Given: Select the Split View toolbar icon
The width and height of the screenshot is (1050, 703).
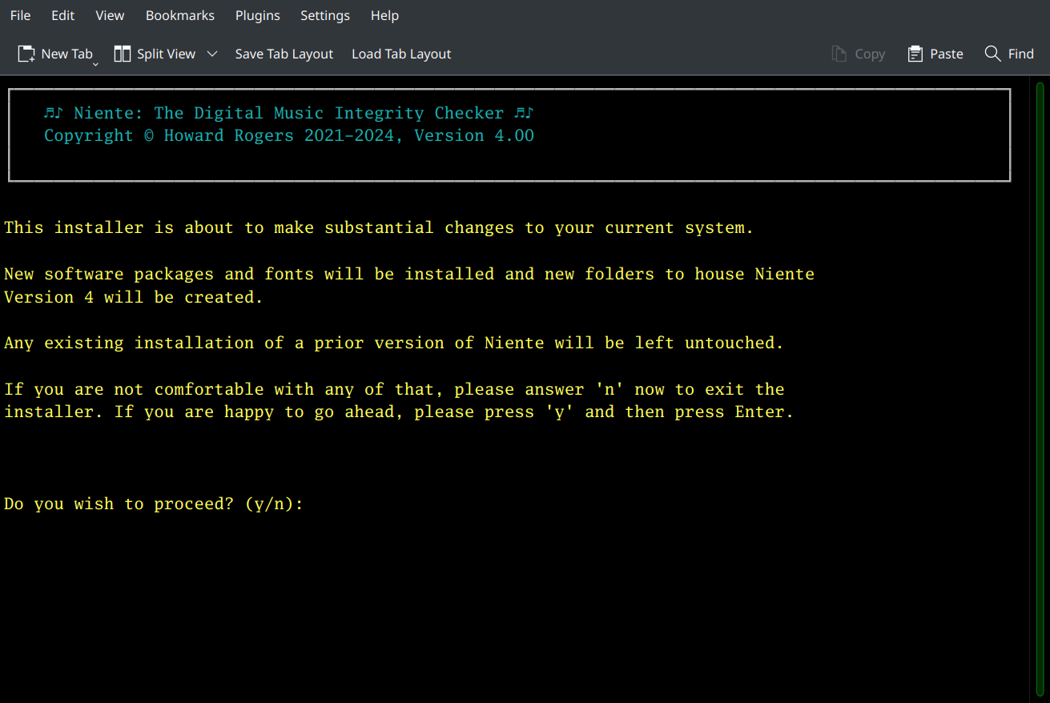Looking at the screenshot, I should [122, 53].
